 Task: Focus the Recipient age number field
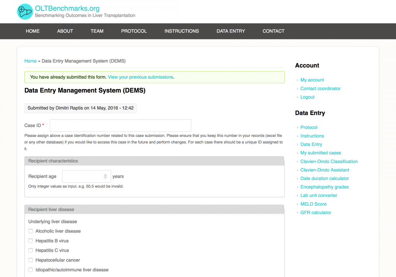(82, 176)
